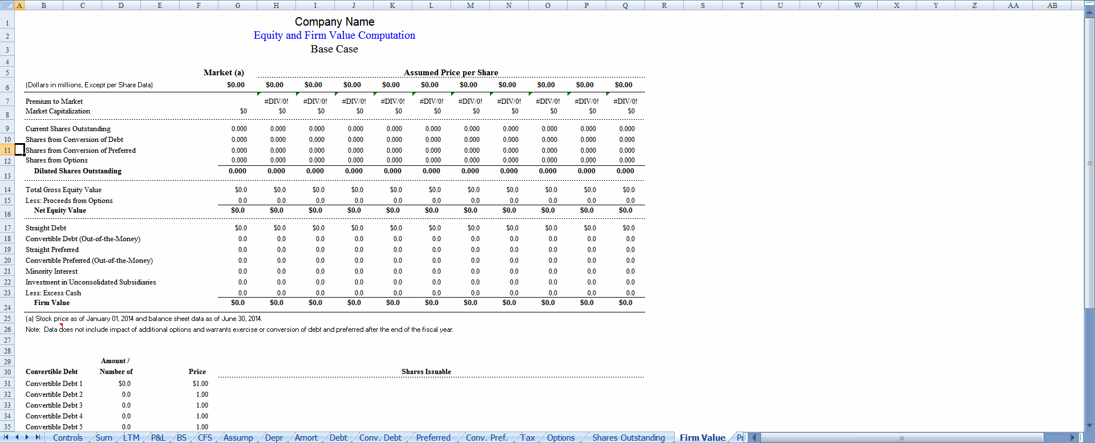Click 'Investment in Unconsolidated Subsidiaries' label

point(91,282)
